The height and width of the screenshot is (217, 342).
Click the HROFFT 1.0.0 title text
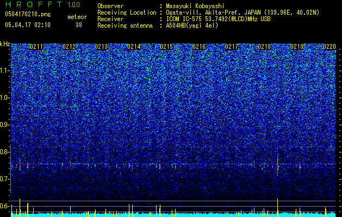pyautogui.click(x=42, y=4)
